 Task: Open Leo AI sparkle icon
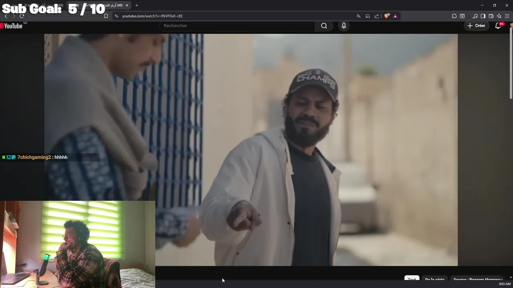[x=499, y=16]
